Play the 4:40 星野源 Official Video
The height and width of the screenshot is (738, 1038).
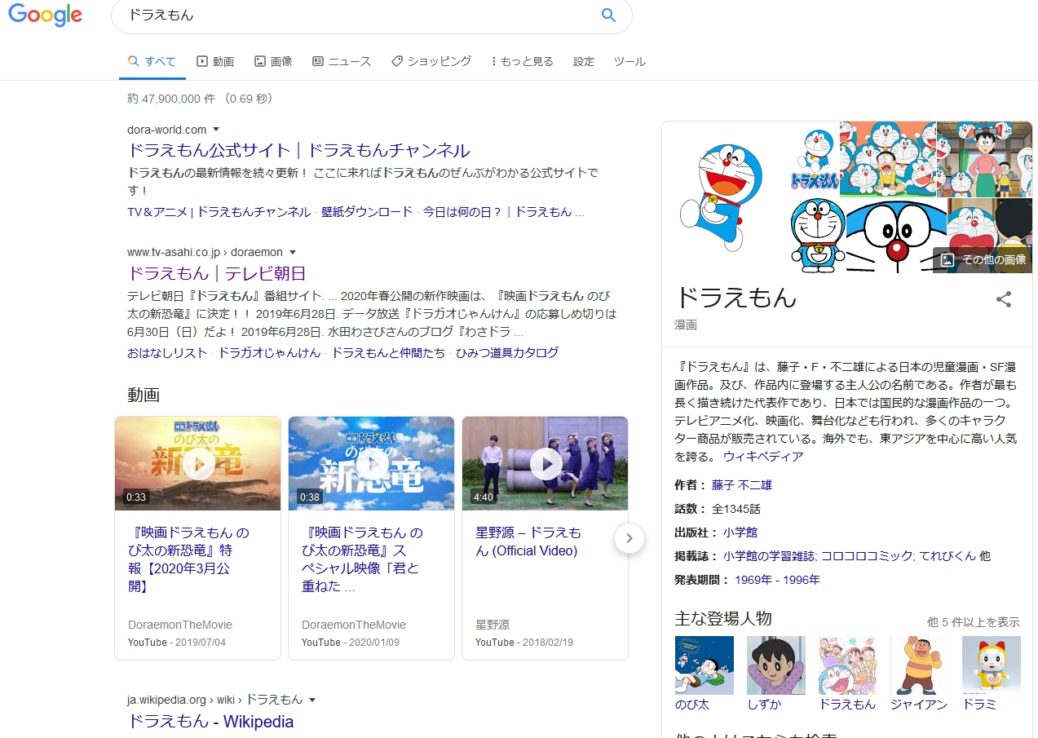[545, 463]
